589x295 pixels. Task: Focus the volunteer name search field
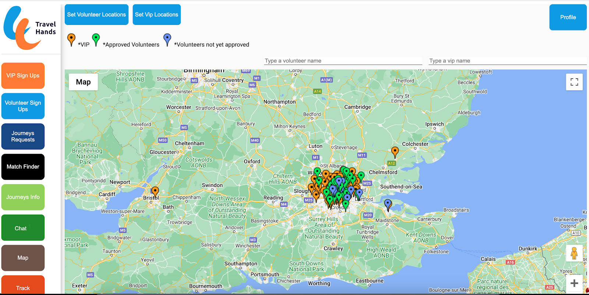[x=343, y=61]
